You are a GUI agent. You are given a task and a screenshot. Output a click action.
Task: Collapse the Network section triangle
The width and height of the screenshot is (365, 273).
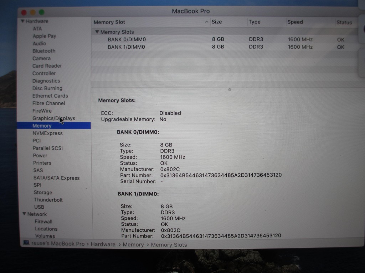tap(24, 214)
